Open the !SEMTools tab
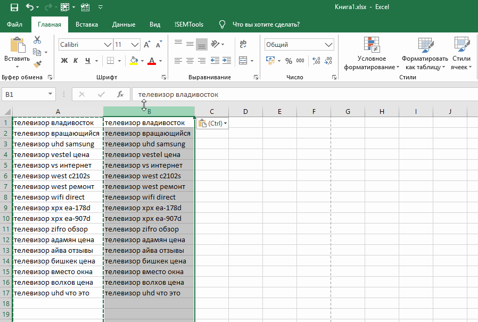 pos(189,24)
